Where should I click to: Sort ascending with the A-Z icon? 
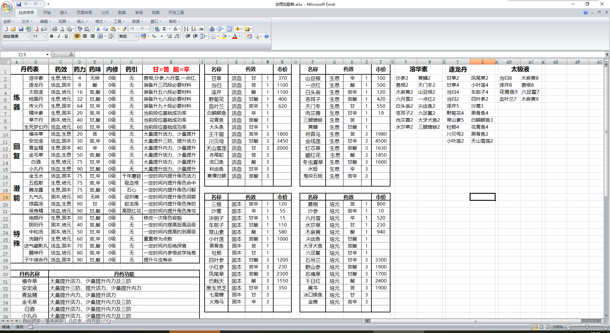click(186, 29)
